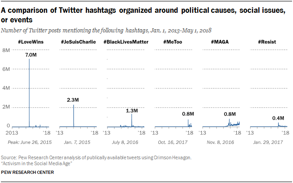Click the #Resist chart heading
This screenshot has height=183, width=293.
point(267,42)
